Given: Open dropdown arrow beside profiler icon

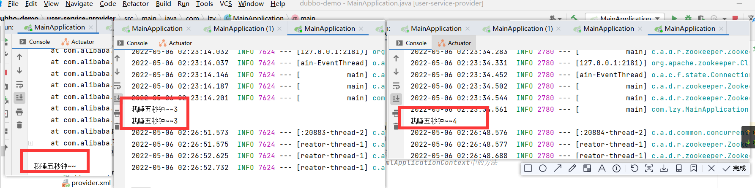Looking at the screenshot, I should pos(724,19).
